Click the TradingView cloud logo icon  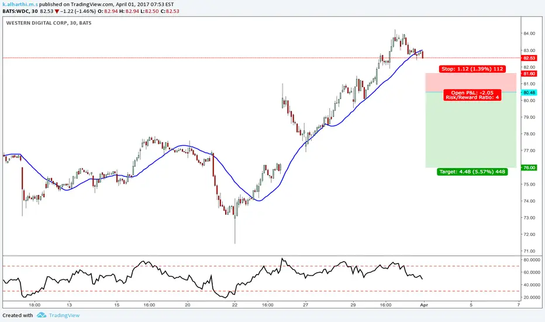(x=42, y=315)
